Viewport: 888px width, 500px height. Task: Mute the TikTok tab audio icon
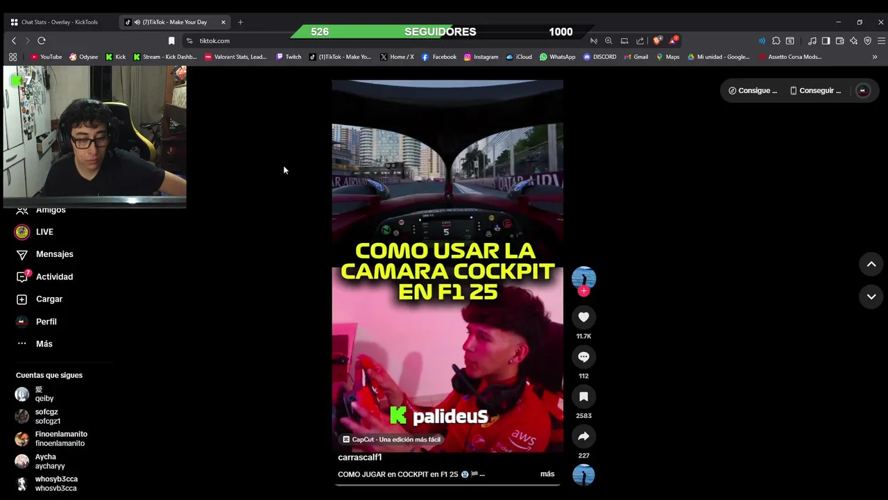137,22
